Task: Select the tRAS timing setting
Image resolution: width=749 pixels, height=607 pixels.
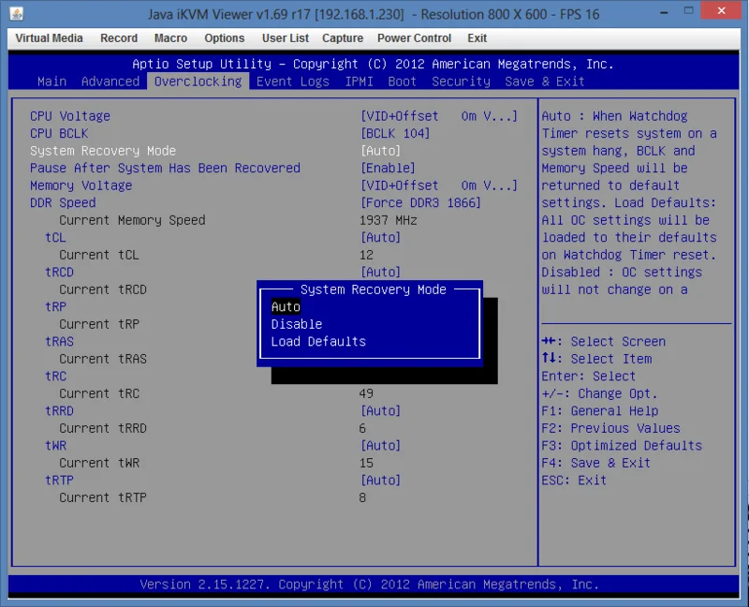Action: [59, 342]
